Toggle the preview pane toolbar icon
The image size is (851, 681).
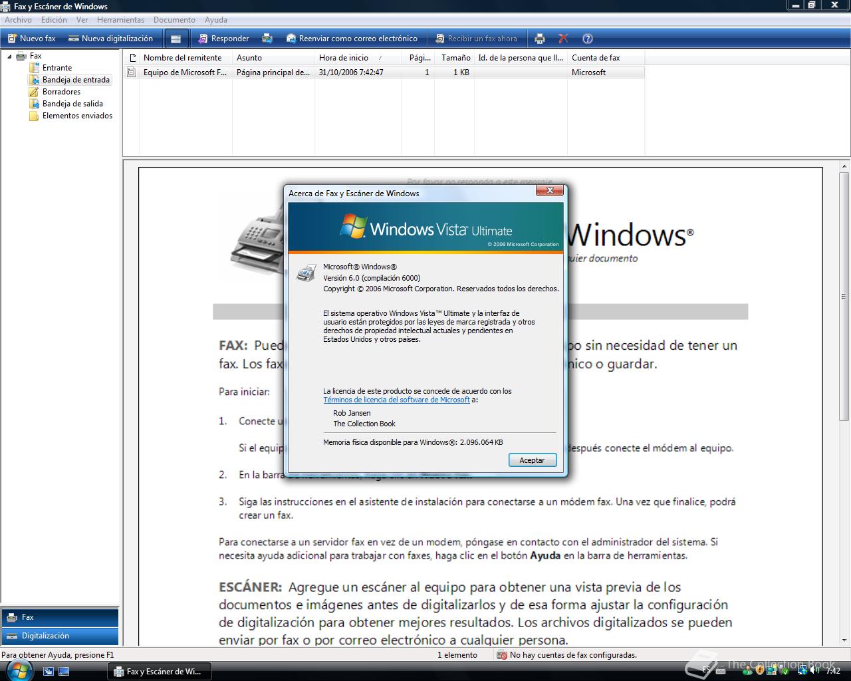[x=176, y=39]
